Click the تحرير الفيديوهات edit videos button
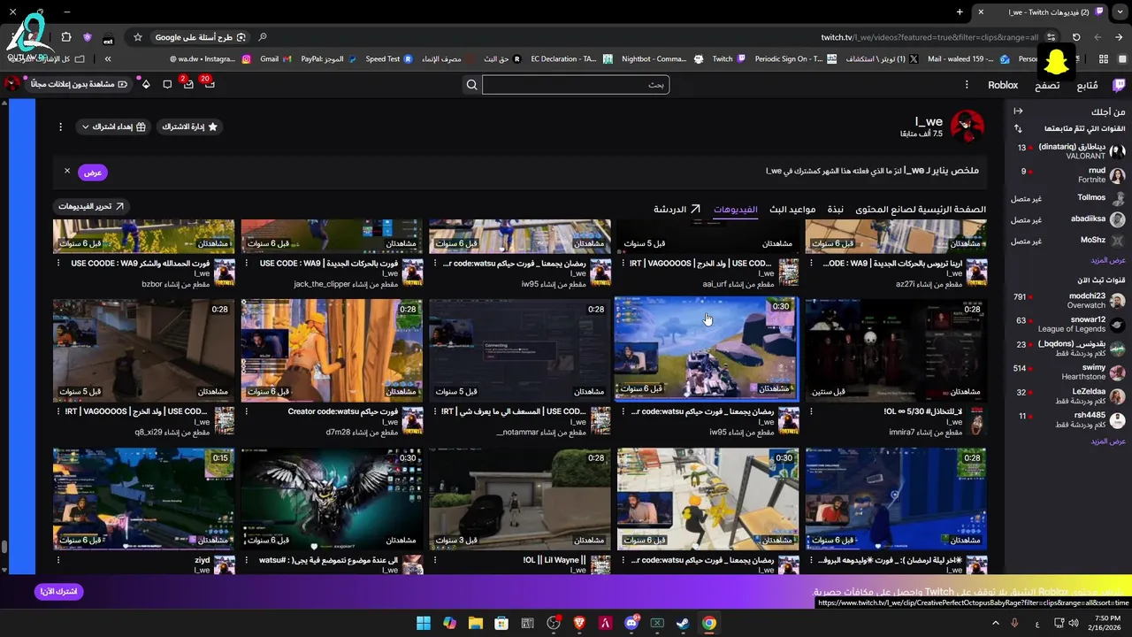 point(91,206)
